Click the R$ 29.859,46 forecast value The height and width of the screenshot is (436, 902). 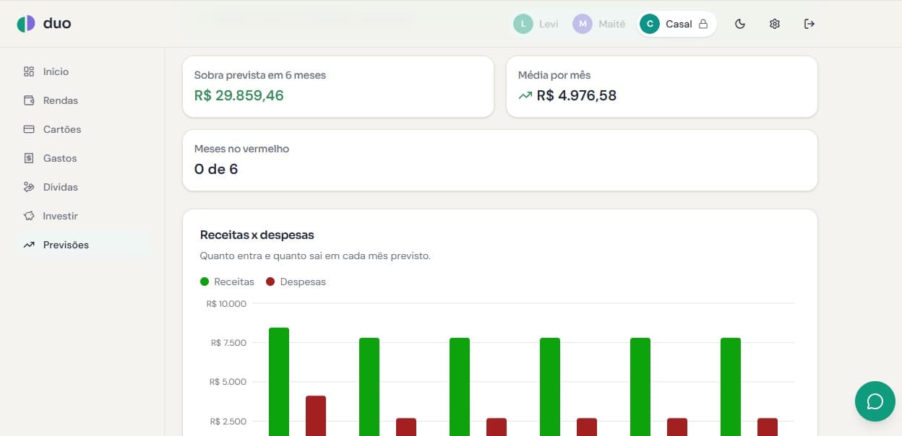click(x=239, y=95)
